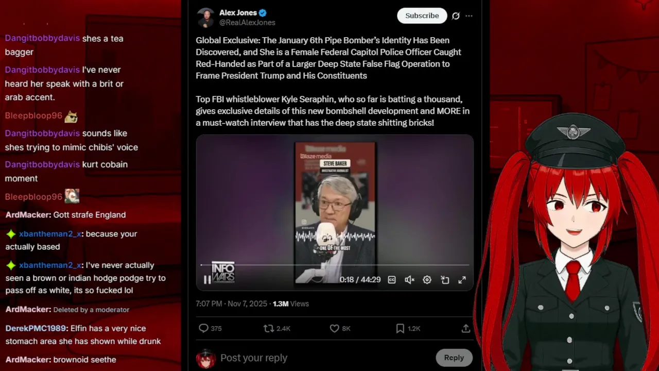Image resolution: width=659 pixels, height=371 pixels.
Task: Click the video time 0:18 / 44:29
Action: [360, 280]
